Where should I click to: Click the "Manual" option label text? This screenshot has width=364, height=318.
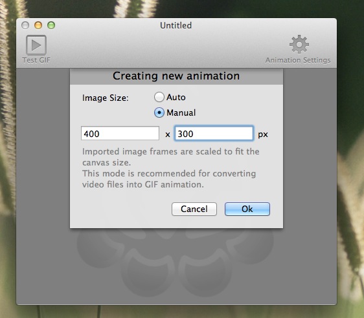coord(181,113)
